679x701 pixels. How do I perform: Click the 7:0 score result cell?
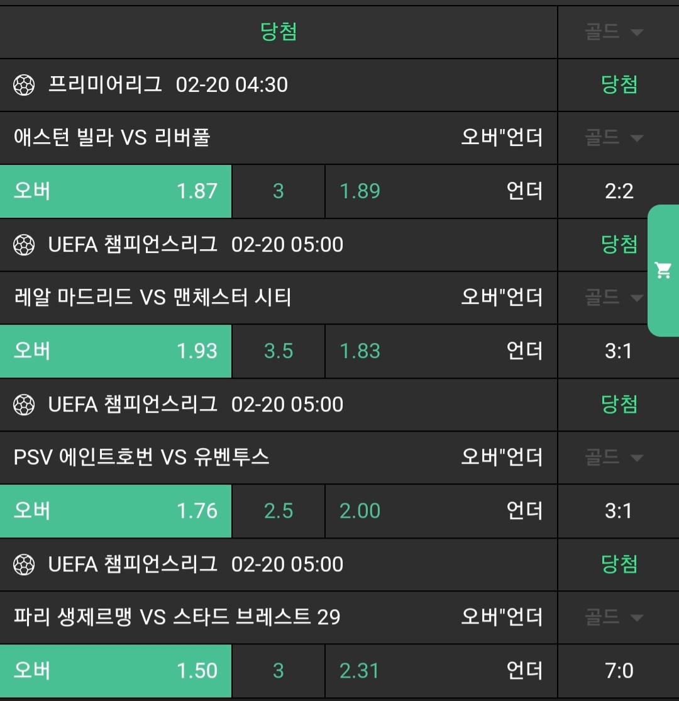(619, 671)
